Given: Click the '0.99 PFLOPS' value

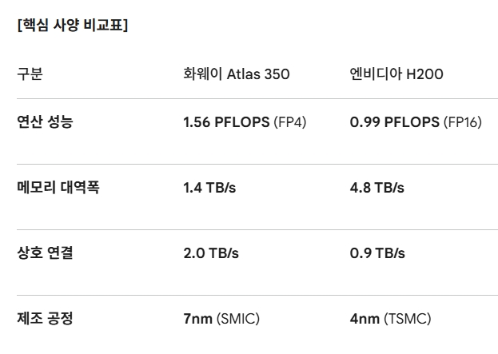Looking at the screenshot, I should [394, 122].
